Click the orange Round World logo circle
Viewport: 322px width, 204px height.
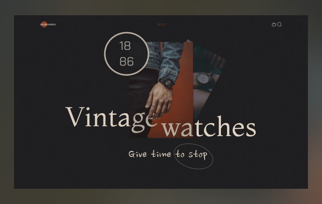coord(44,24)
